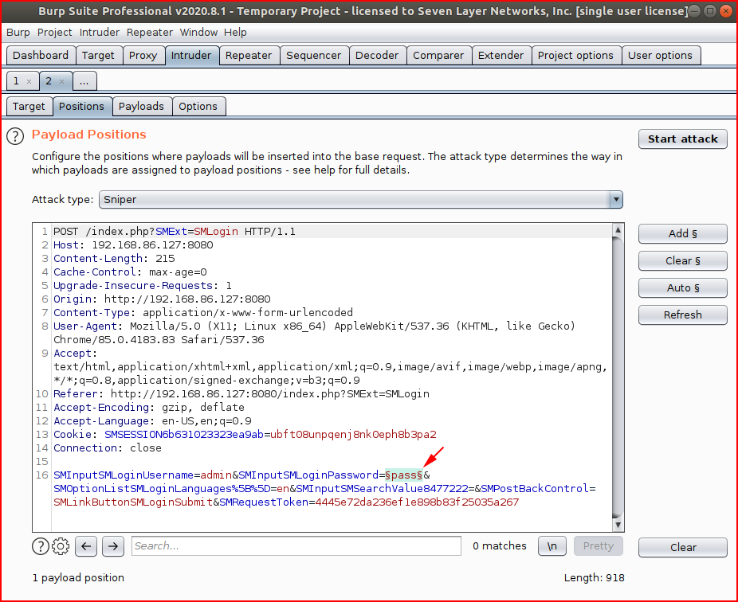
Task: Click the Origin header line
Action: [162, 299]
